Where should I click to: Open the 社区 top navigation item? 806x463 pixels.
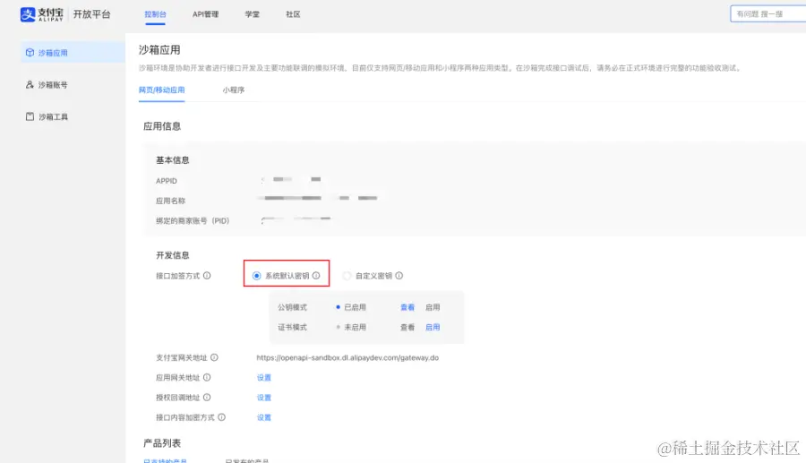coord(293,14)
